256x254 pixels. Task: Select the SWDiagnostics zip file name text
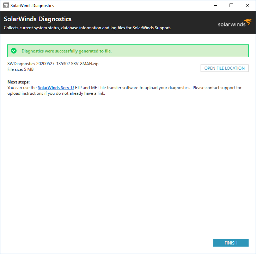coord(53,64)
